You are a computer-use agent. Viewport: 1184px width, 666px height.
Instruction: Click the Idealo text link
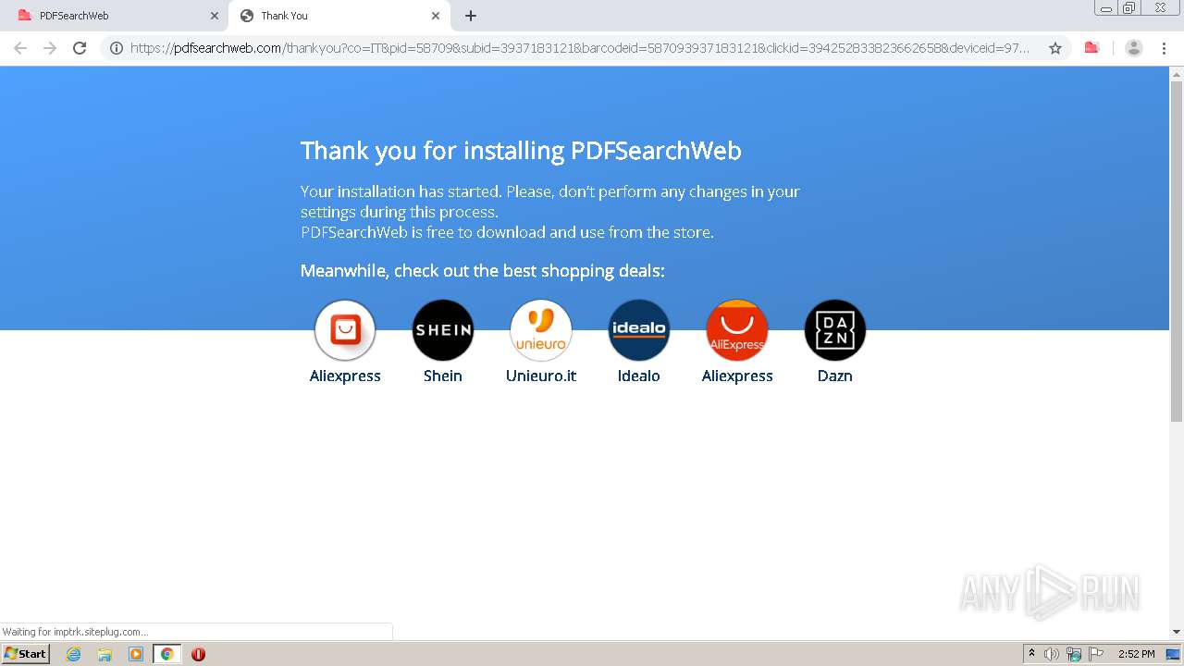coord(639,376)
